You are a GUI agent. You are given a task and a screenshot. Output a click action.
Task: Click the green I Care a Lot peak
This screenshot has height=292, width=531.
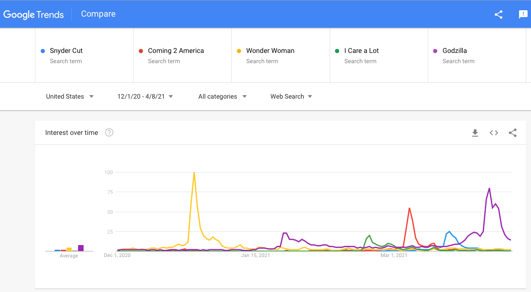pyautogui.click(x=369, y=235)
